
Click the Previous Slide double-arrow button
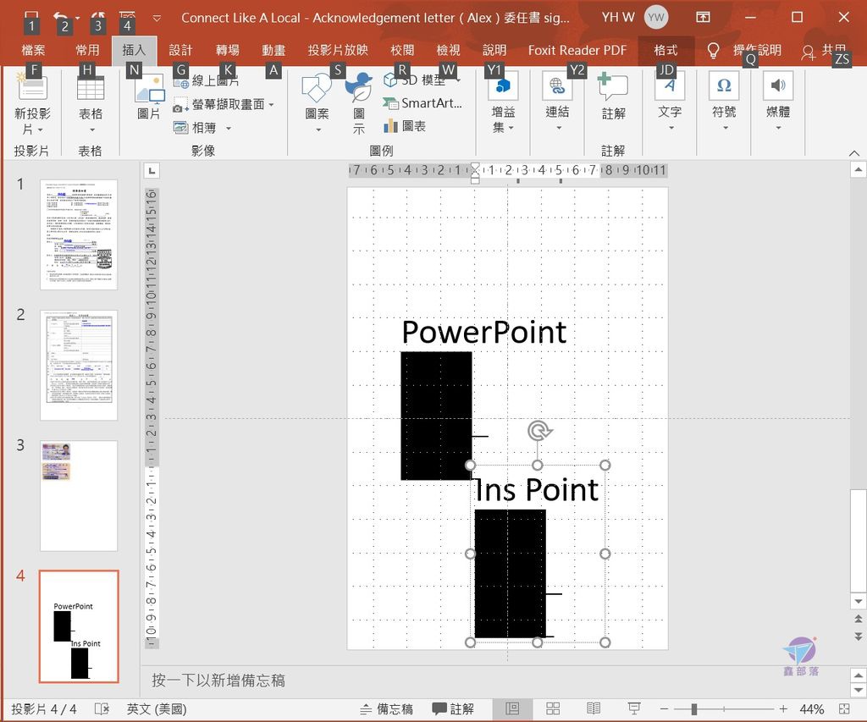tap(858, 619)
